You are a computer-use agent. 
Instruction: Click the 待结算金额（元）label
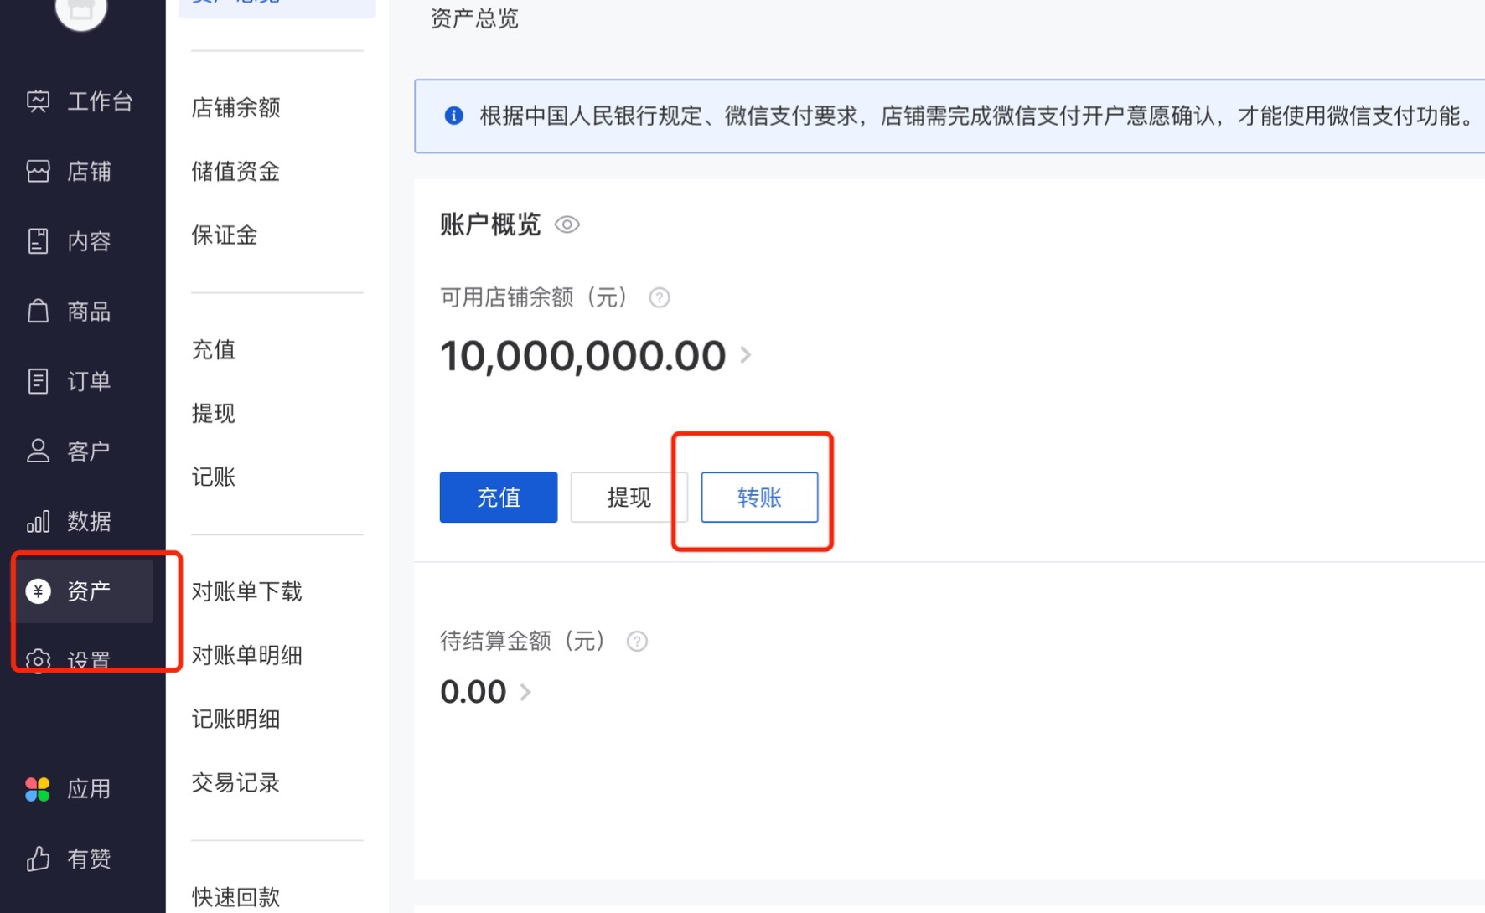pyautogui.click(x=523, y=642)
